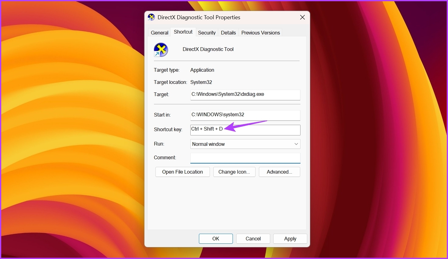Click the Open File Location button
The width and height of the screenshot is (448, 259).
(182, 172)
